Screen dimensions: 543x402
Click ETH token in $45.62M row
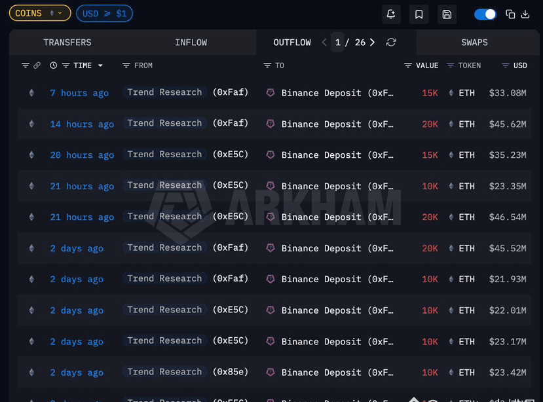point(466,124)
